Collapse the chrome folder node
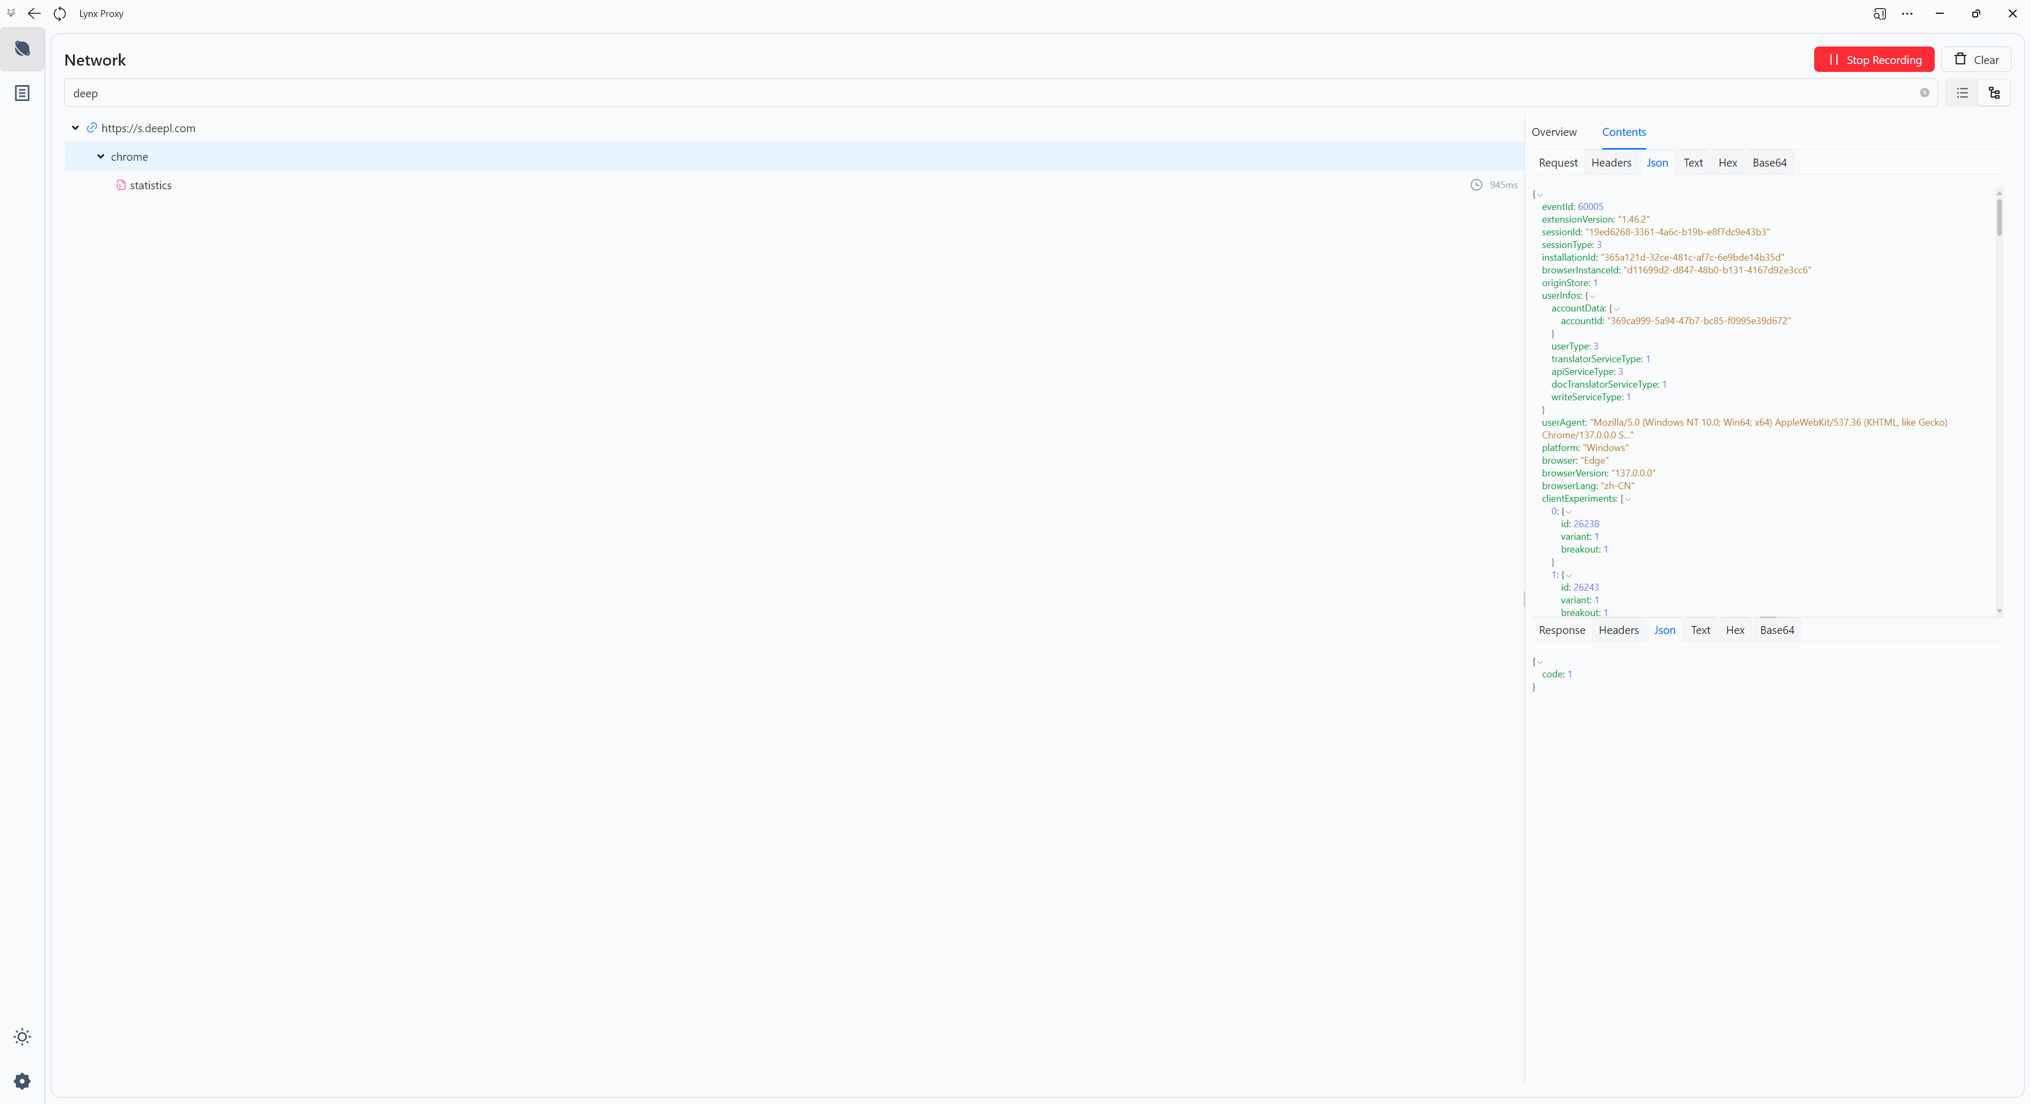Image resolution: width=2031 pixels, height=1104 pixels. pyautogui.click(x=101, y=157)
